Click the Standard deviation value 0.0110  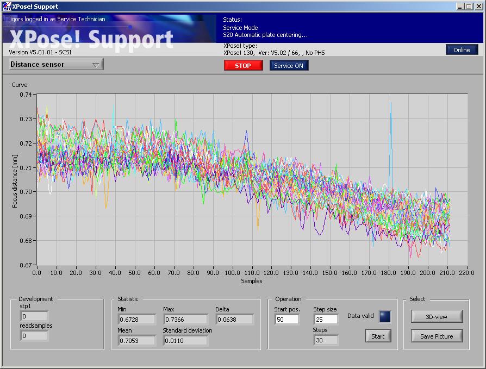click(x=185, y=341)
